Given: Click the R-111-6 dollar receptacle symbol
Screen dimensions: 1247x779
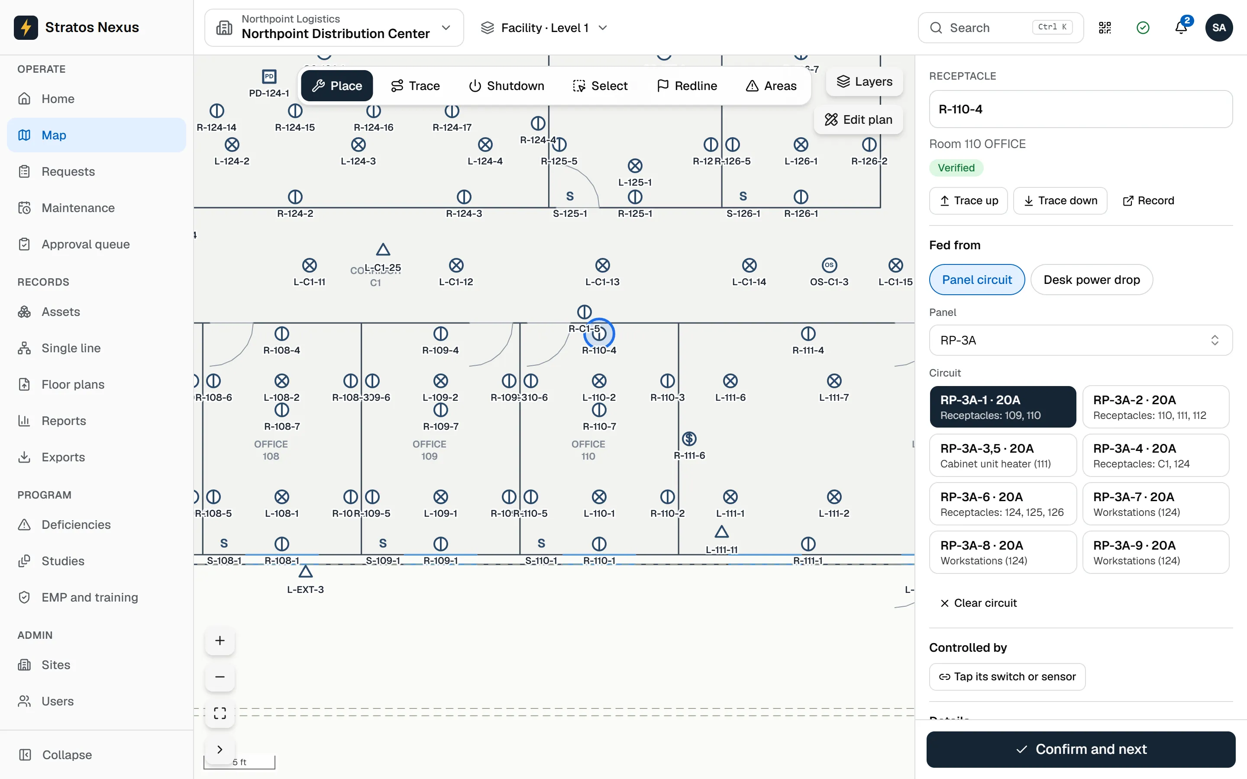Looking at the screenshot, I should [x=689, y=438].
